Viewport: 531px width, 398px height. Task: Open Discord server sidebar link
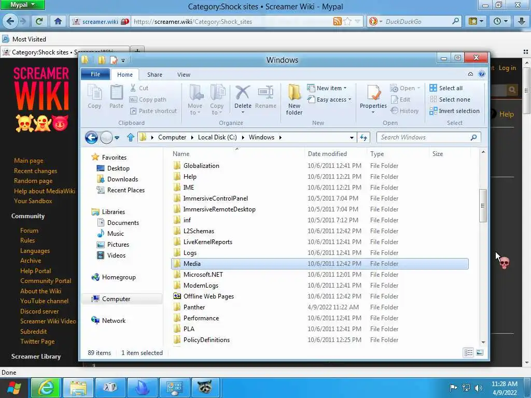[39, 311]
